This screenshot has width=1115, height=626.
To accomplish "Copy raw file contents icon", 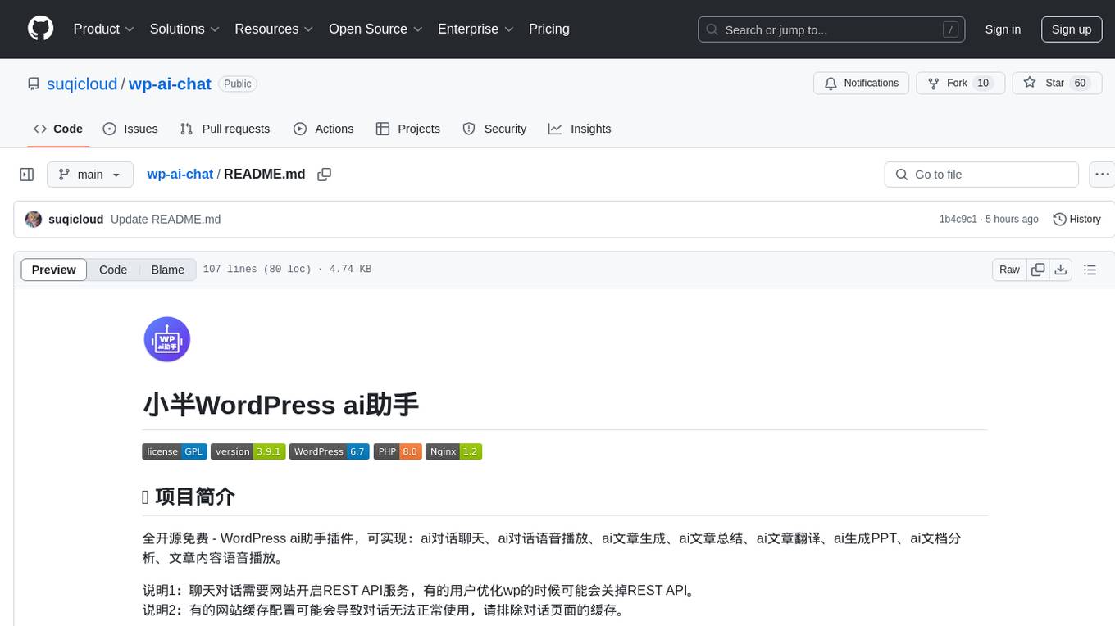I will pyautogui.click(x=1038, y=270).
